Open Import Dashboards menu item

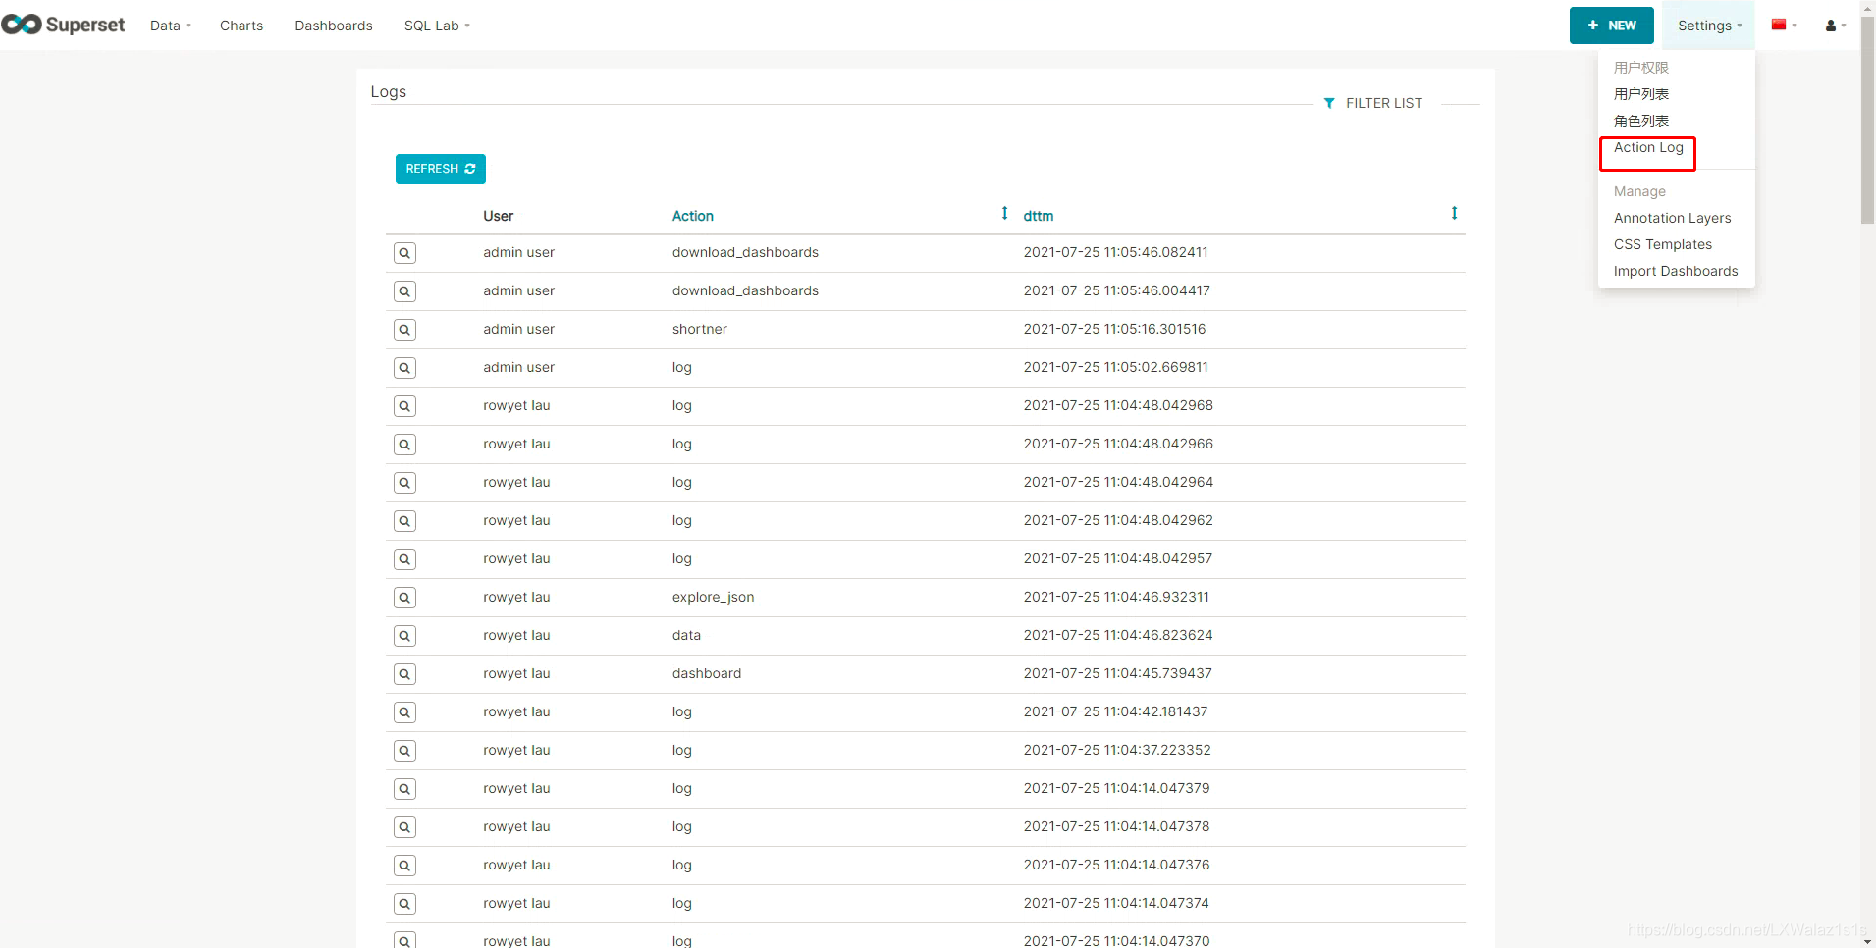(x=1676, y=271)
